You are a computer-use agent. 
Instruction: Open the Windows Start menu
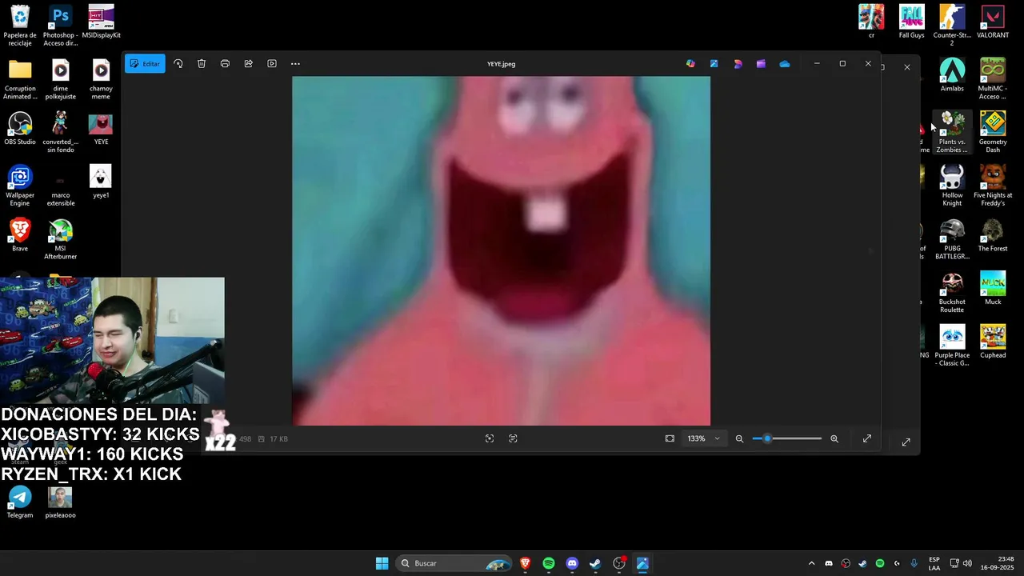[382, 563]
